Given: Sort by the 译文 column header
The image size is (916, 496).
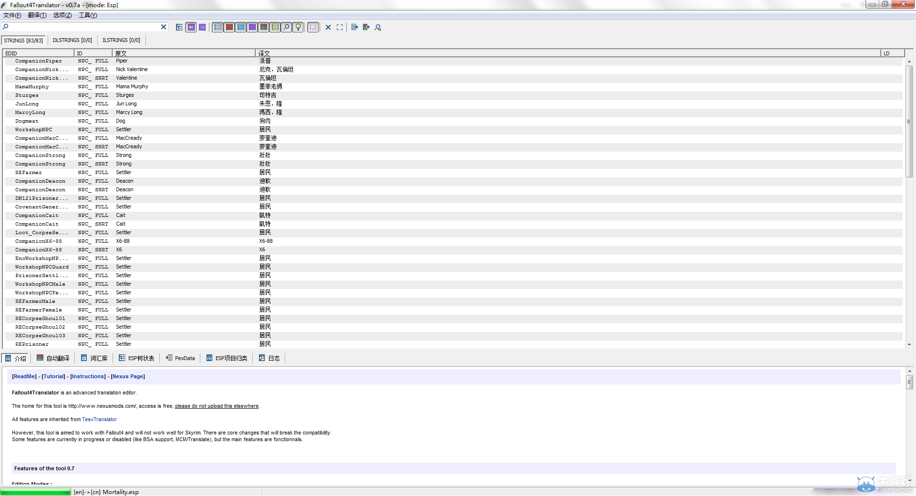Looking at the screenshot, I should pos(568,53).
